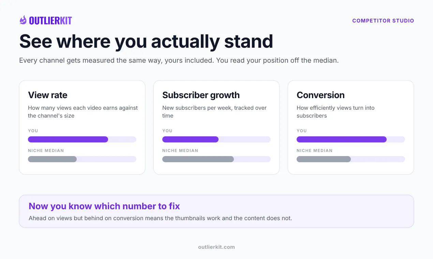This screenshot has height=259, width=433.
Task: Select the Subscriber growth card heading
Action: 201,95
